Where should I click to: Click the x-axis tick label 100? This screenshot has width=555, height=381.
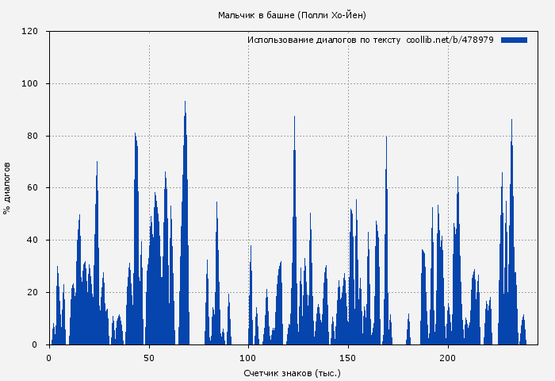249,358
